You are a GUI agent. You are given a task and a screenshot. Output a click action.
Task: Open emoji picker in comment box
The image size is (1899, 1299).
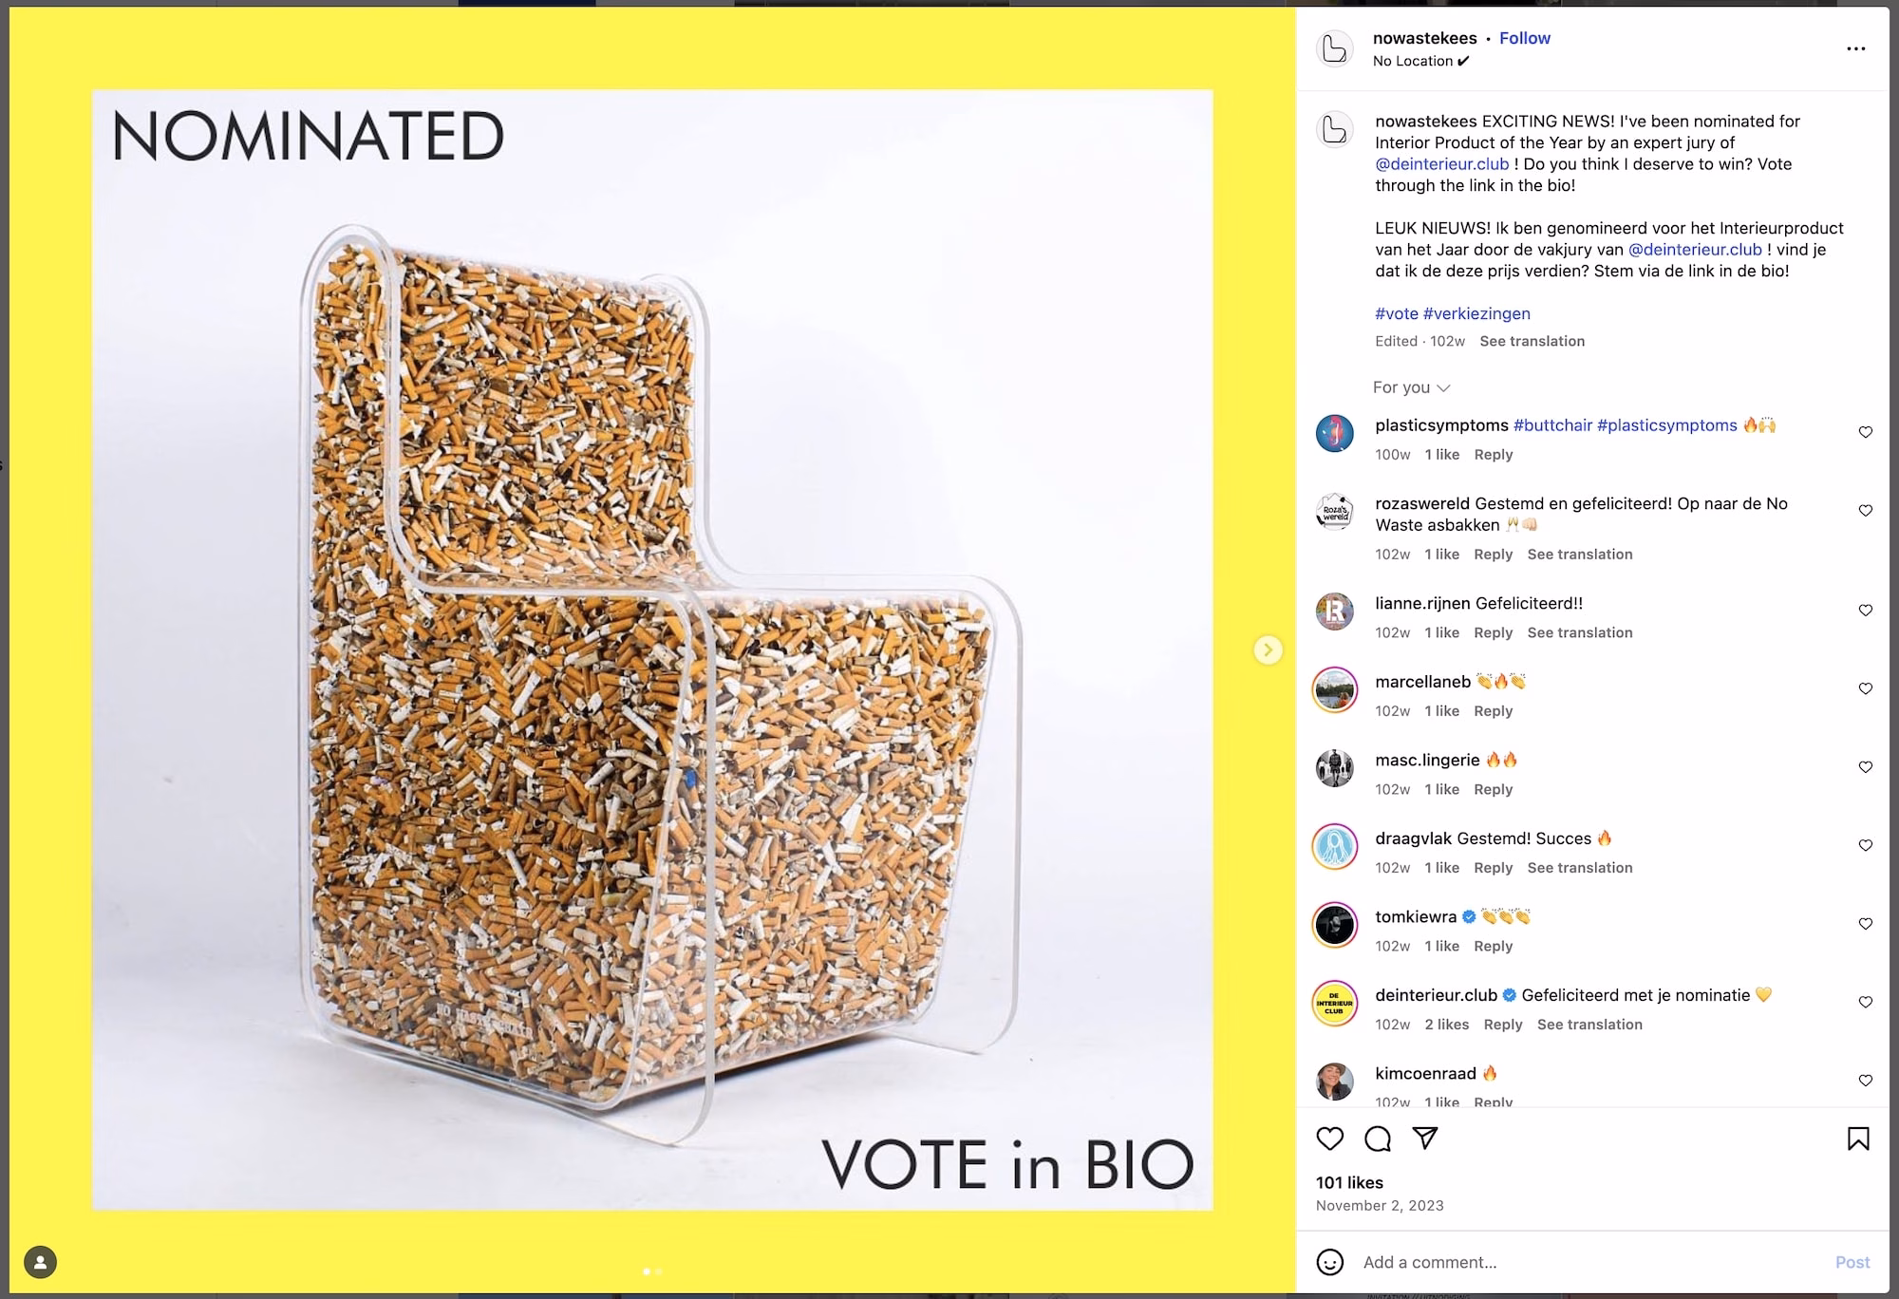(1330, 1262)
